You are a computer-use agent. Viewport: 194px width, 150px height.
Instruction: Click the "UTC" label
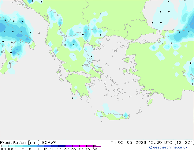168,143
